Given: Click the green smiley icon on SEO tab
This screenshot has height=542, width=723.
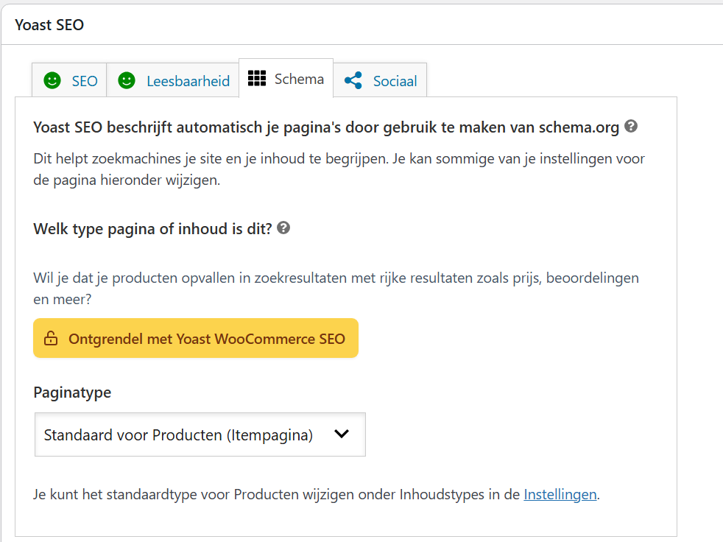Looking at the screenshot, I should (x=52, y=80).
